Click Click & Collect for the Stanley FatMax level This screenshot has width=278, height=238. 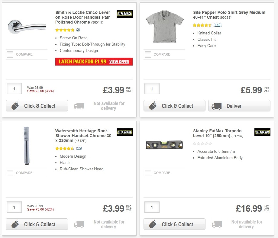coord(174,224)
